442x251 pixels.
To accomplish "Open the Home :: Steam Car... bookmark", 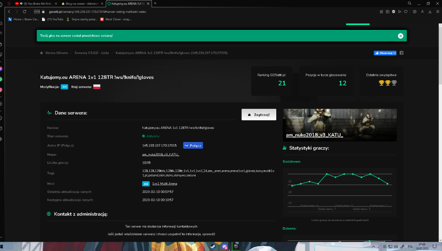I will pos(24,19).
